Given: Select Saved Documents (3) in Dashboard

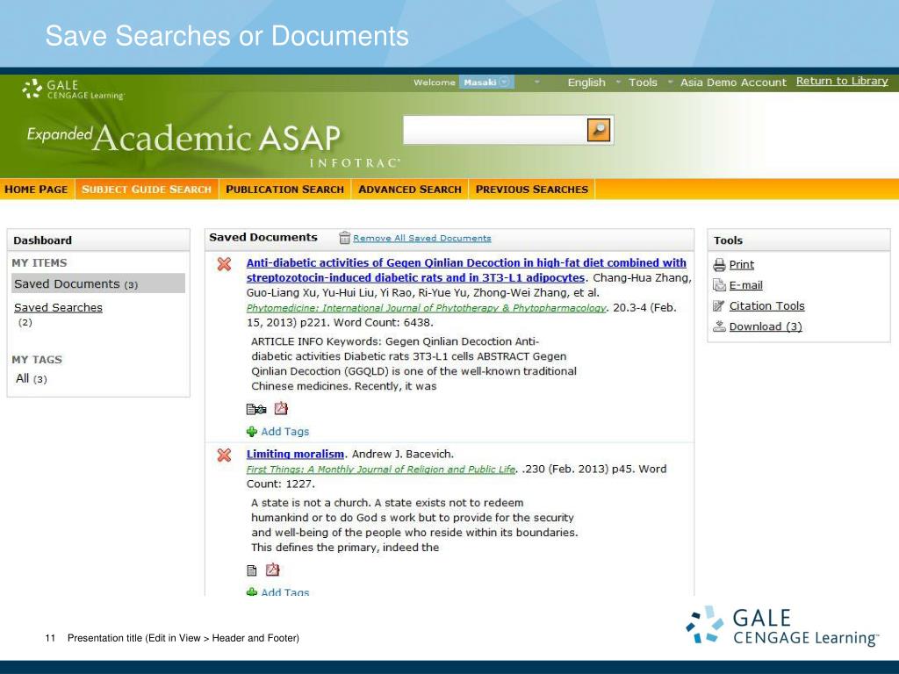Looking at the screenshot, I should pyautogui.click(x=98, y=283).
